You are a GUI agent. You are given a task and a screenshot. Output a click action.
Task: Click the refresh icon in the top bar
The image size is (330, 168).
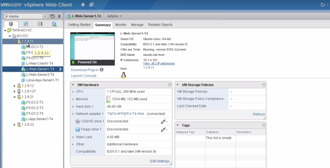pos(323,5)
